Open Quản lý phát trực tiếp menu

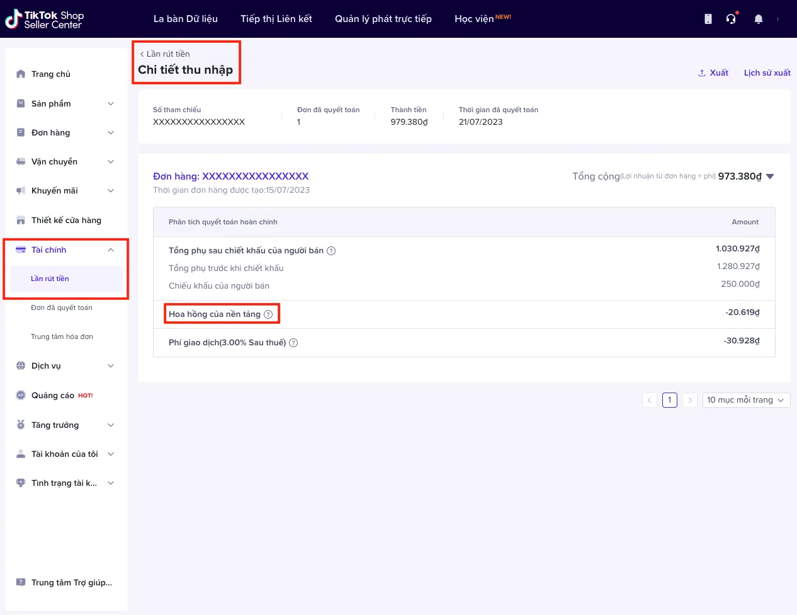(x=383, y=19)
